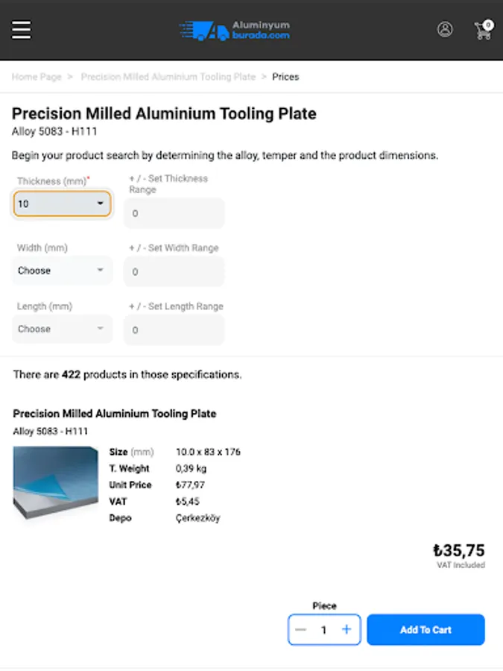This screenshot has width=503, height=671.
Task: Click the Set Width Range input field
Action: (174, 272)
